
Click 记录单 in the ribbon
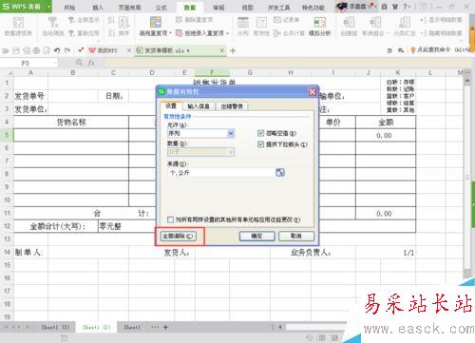tap(286, 20)
